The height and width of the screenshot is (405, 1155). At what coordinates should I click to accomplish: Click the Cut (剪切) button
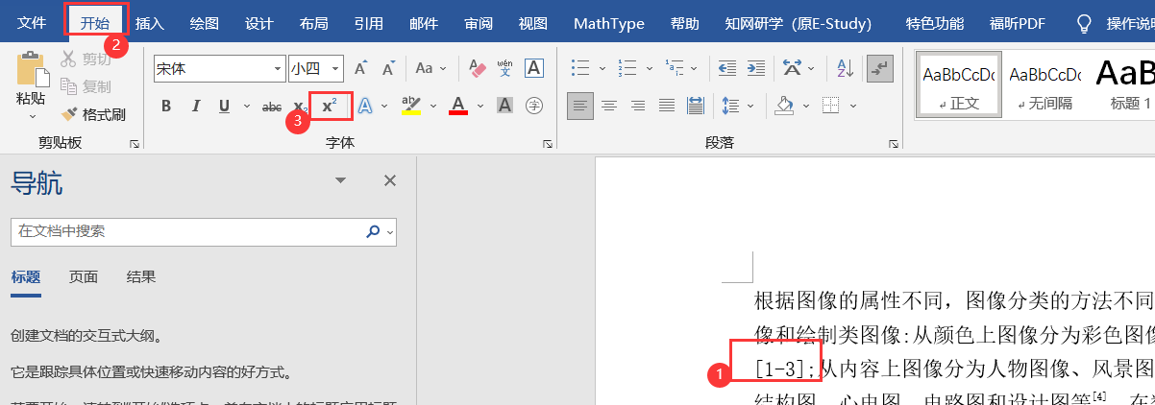tap(86, 60)
